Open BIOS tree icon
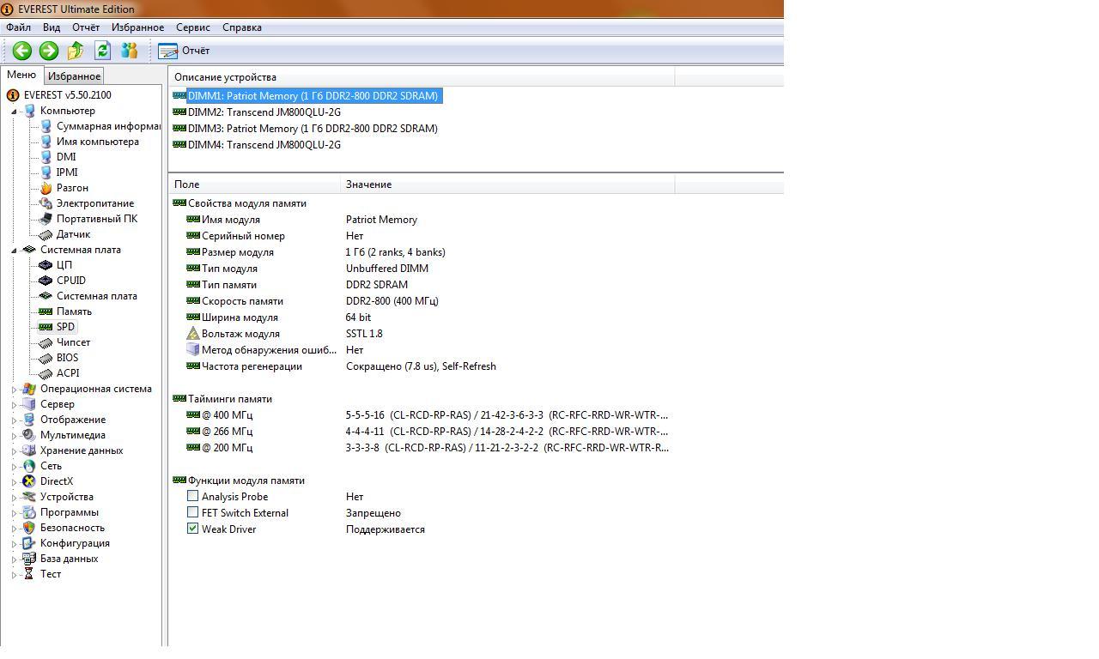Image resolution: width=1099 pixels, height=659 pixels. 46,358
